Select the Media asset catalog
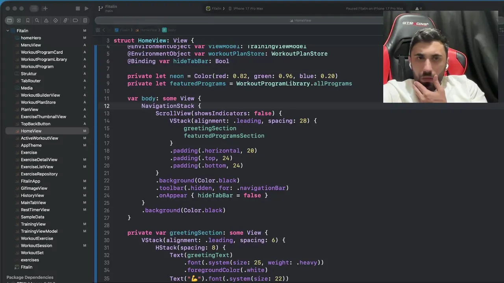 (x=27, y=88)
